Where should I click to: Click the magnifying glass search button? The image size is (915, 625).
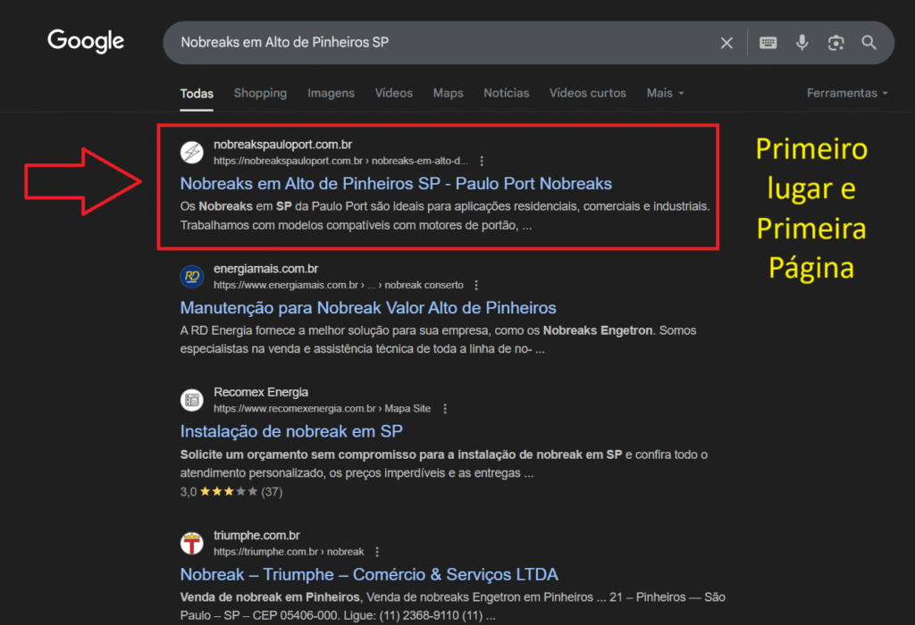(869, 43)
